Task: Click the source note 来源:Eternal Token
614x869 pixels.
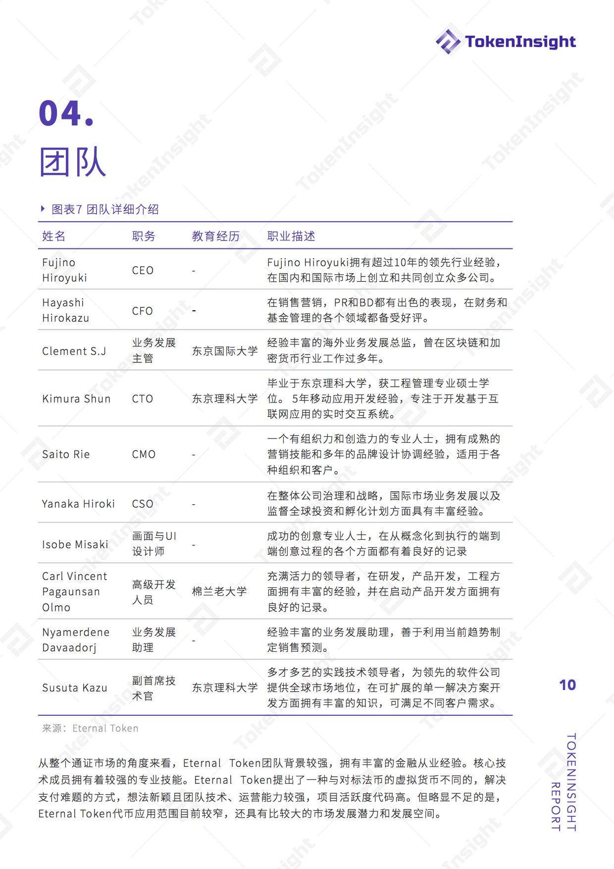Action: pos(90,728)
